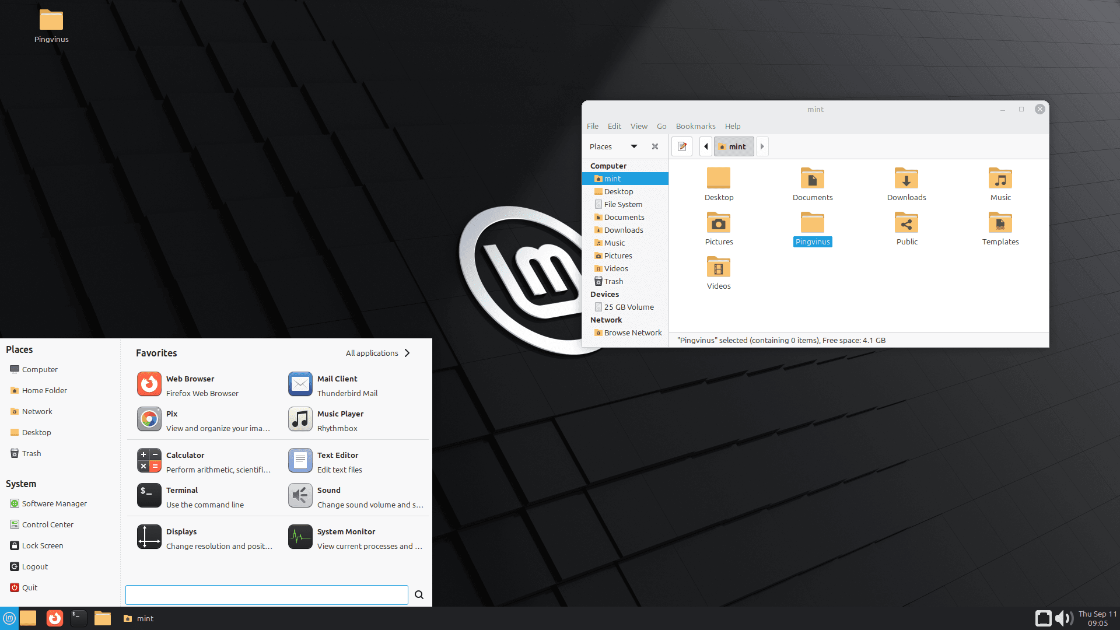The width and height of the screenshot is (1120, 630).
Task: Open the Go menu in the file manager
Action: 661,126
